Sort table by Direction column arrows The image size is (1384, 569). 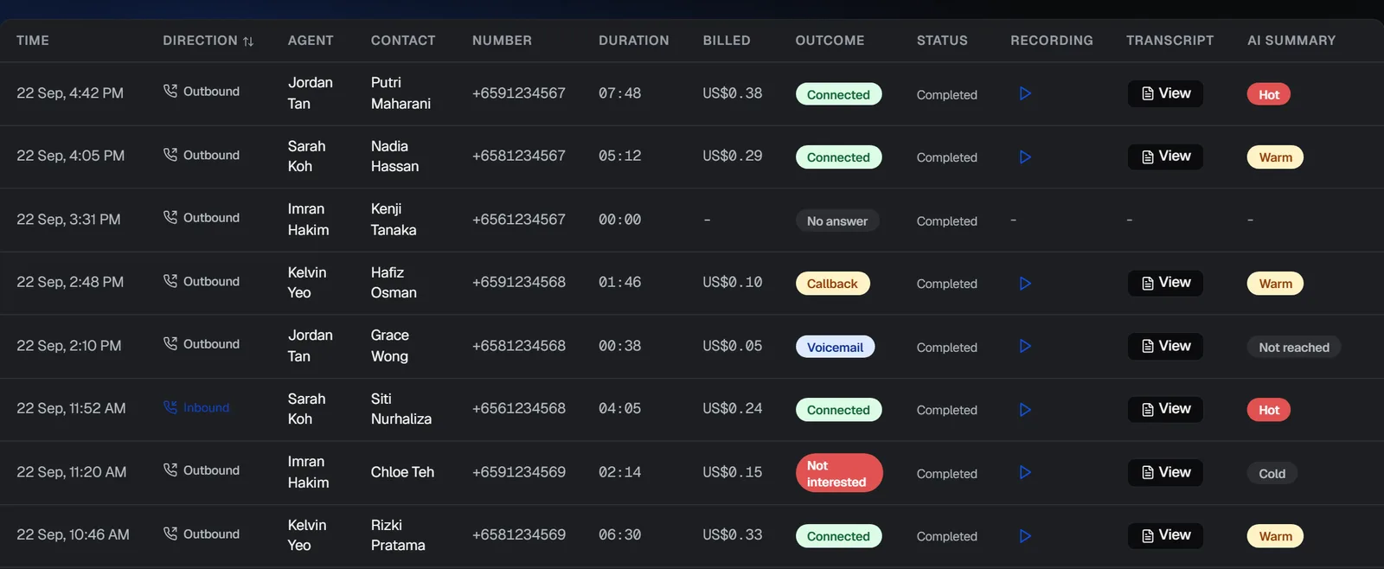248,42
